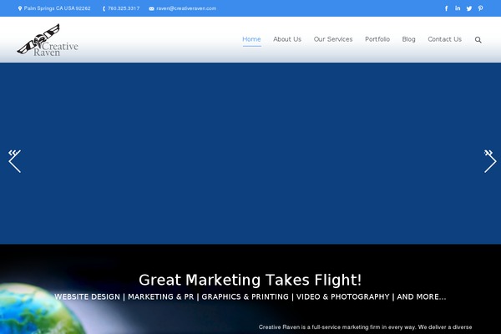The image size is (501, 334).
Task: Click the Great Marketing Takes Flight heading
Action: (250, 280)
